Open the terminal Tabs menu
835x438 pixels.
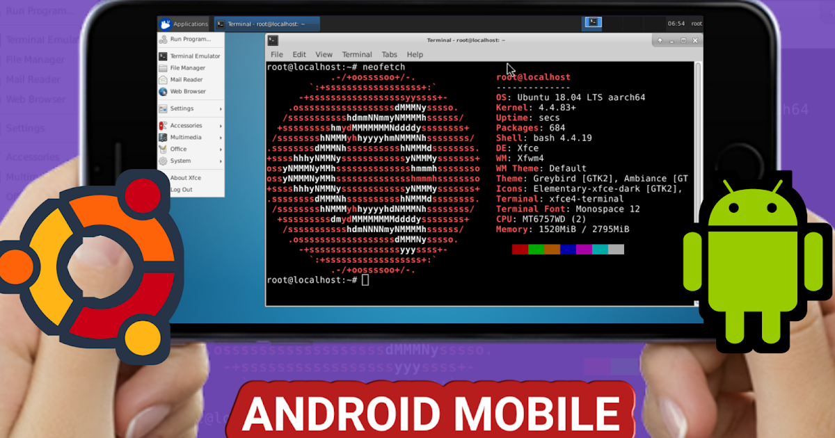tap(390, 54)
